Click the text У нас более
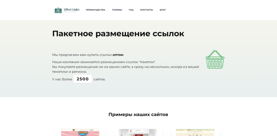This screenshot has width=277, height=136. click(x=62, y=79)
